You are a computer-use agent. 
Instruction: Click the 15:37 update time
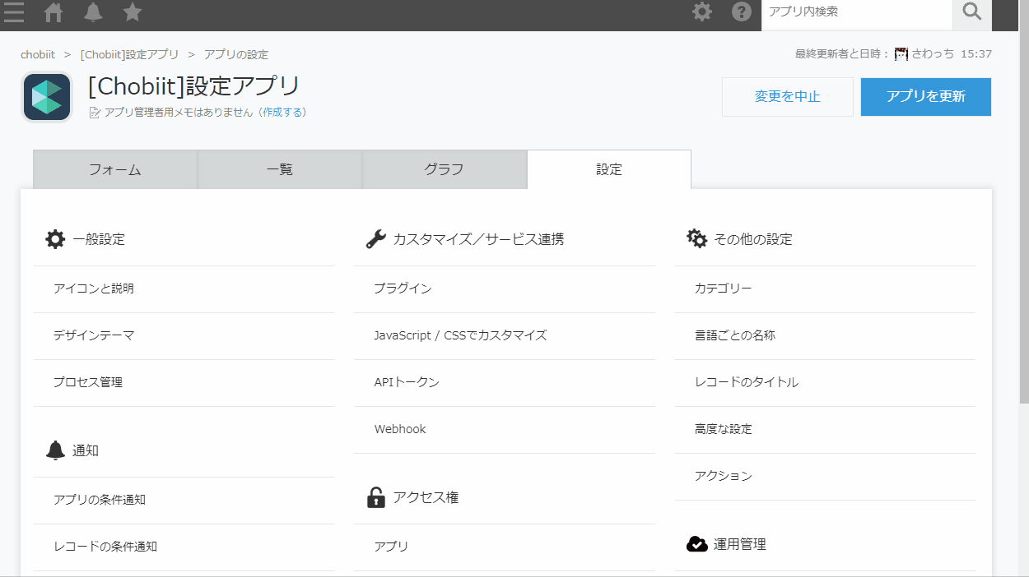tap(976, 54)
